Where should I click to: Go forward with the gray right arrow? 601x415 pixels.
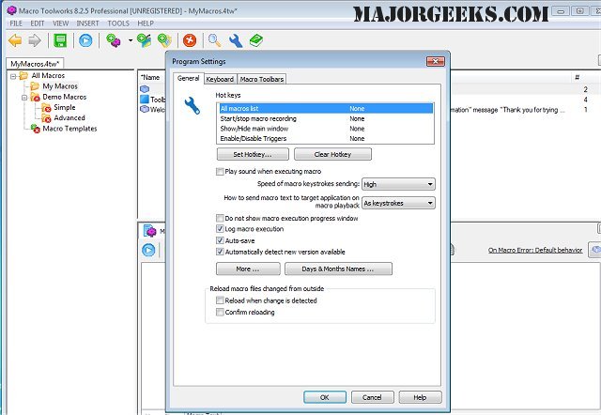pos(35,40)
